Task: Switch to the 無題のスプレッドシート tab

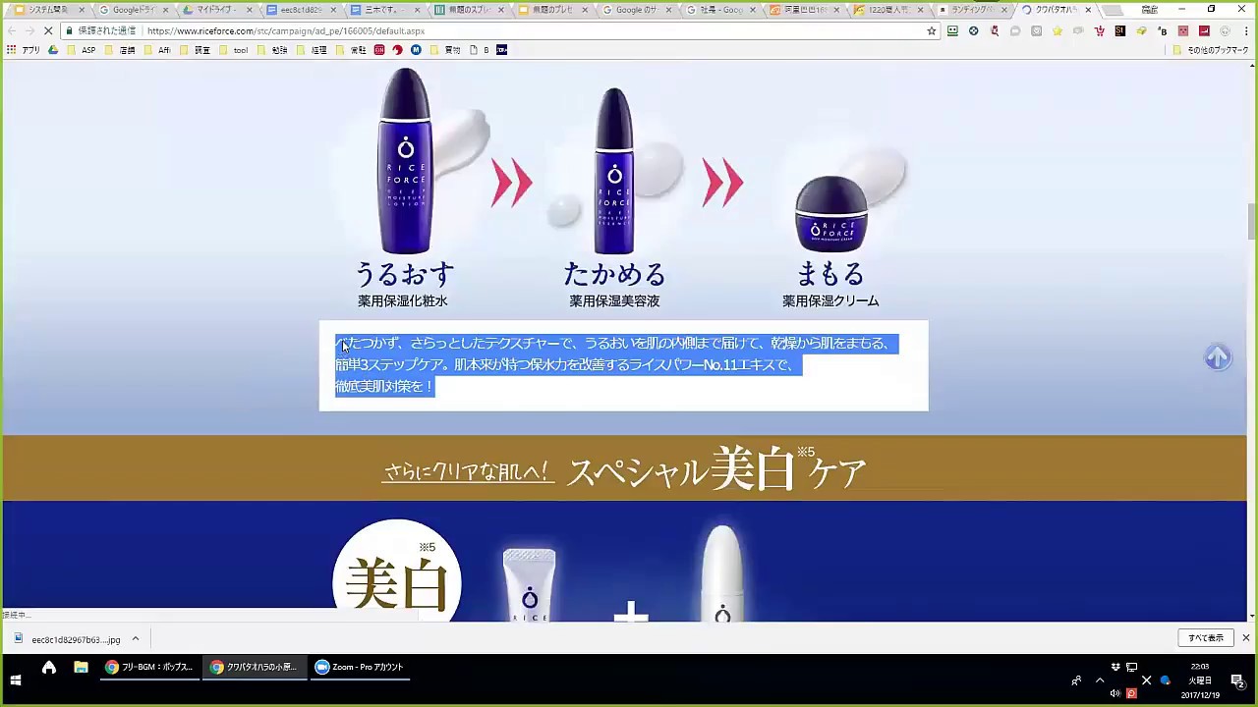Action: click(x=468, y=10)
